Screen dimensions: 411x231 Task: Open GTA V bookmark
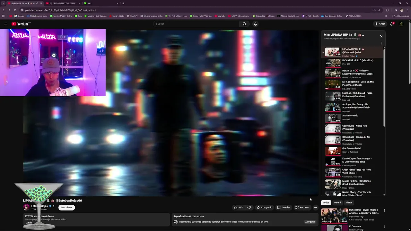(x=238, y=16)
